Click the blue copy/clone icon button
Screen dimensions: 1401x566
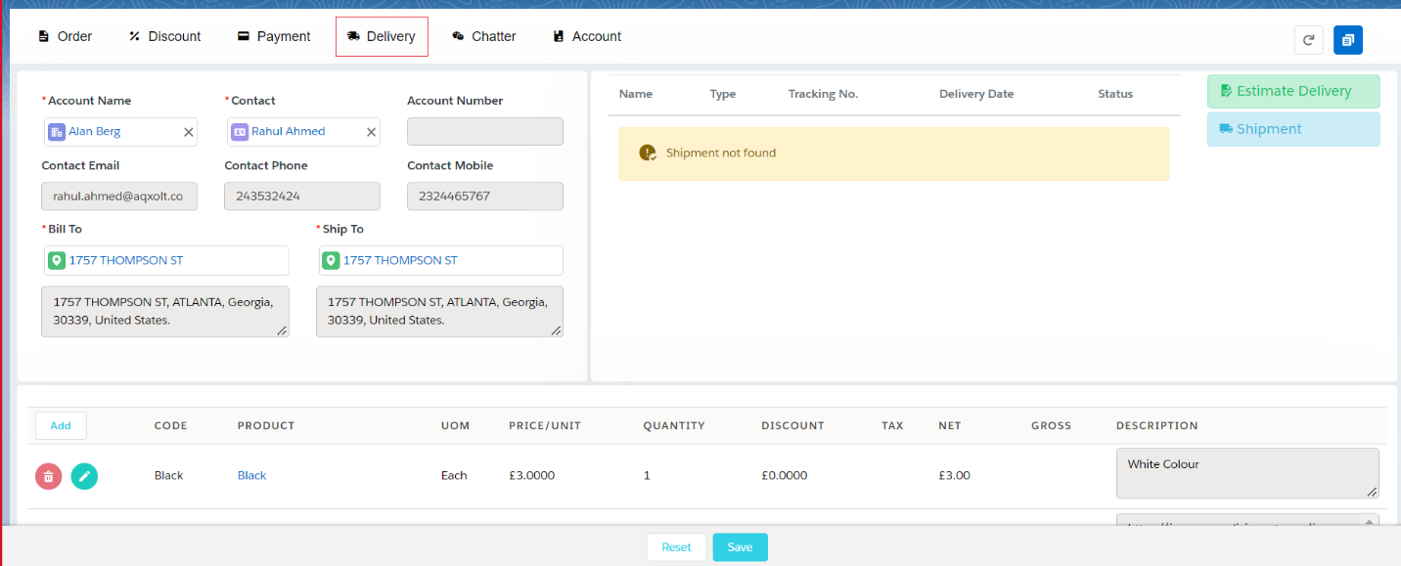click(1348, 40)
